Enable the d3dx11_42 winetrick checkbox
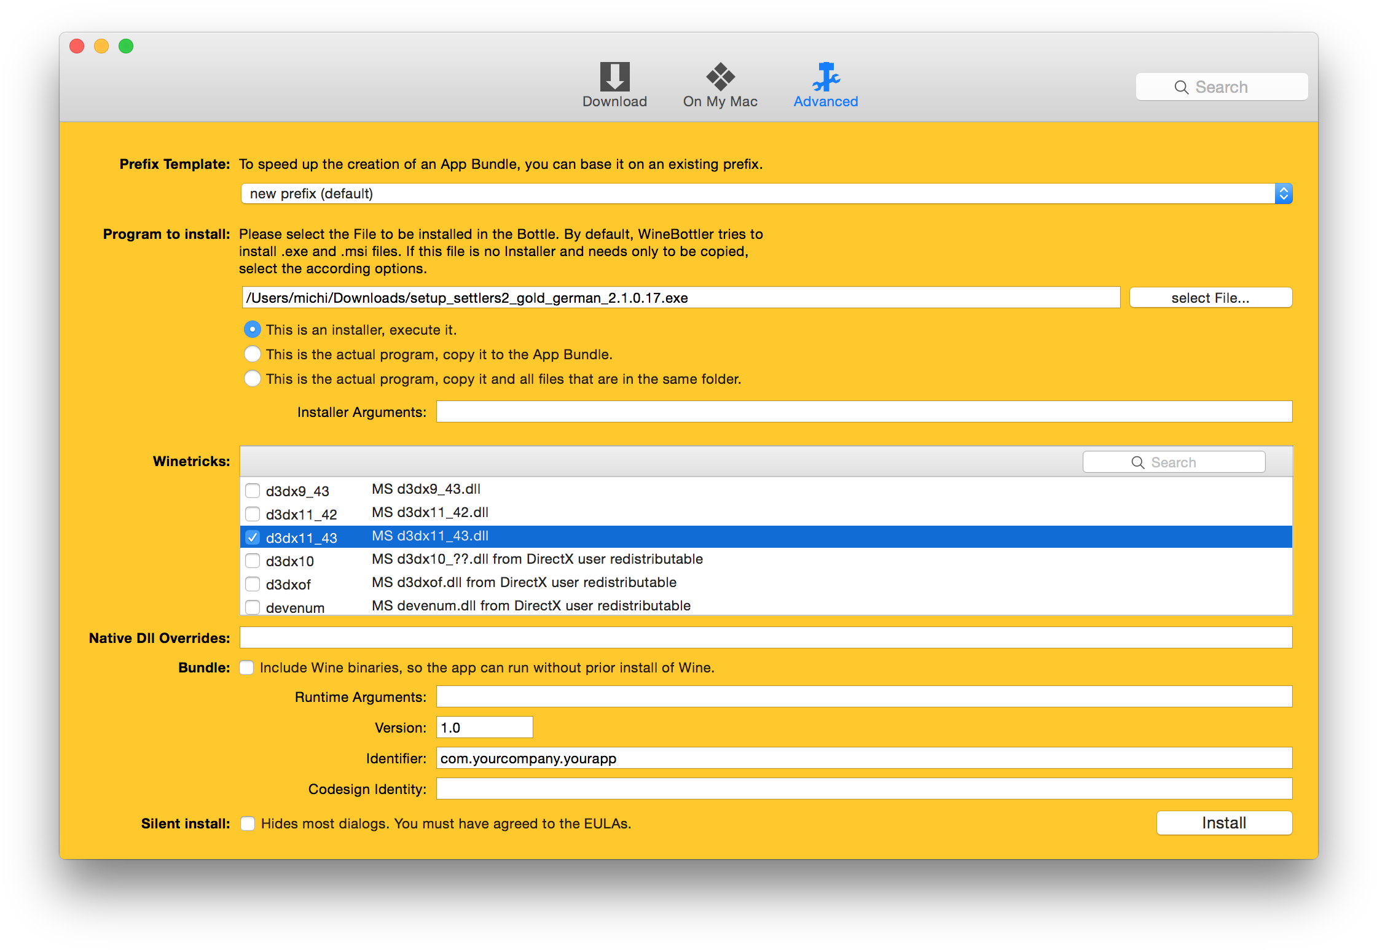Viewport: 1377px width, 950px height. (x=253, y=514)
